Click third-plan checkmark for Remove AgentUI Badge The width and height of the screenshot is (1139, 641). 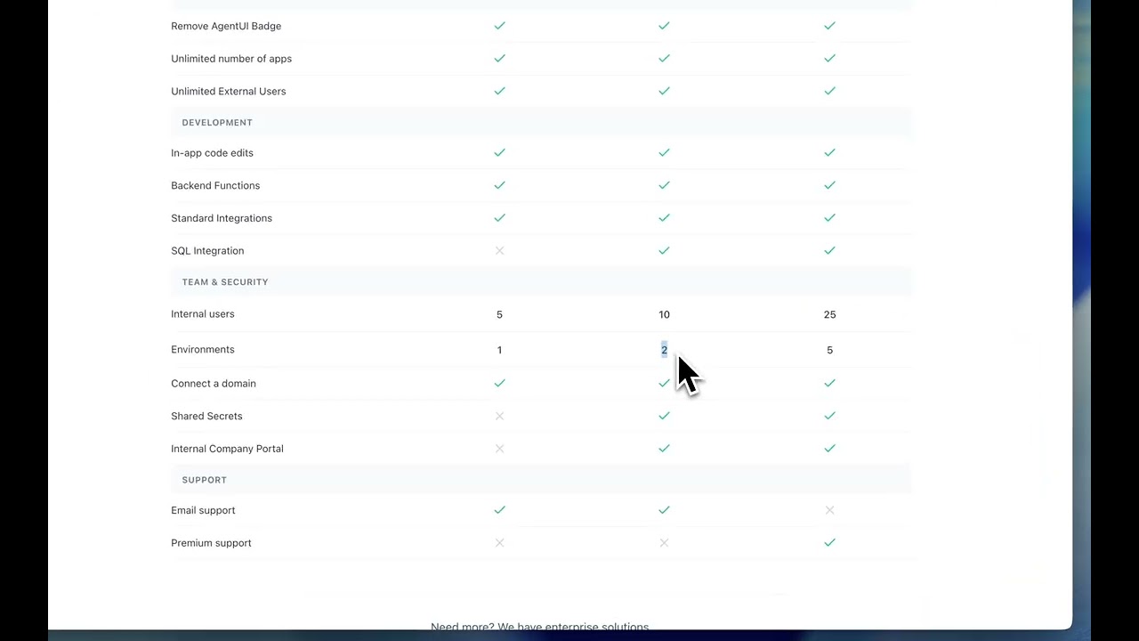click(829, 26)
